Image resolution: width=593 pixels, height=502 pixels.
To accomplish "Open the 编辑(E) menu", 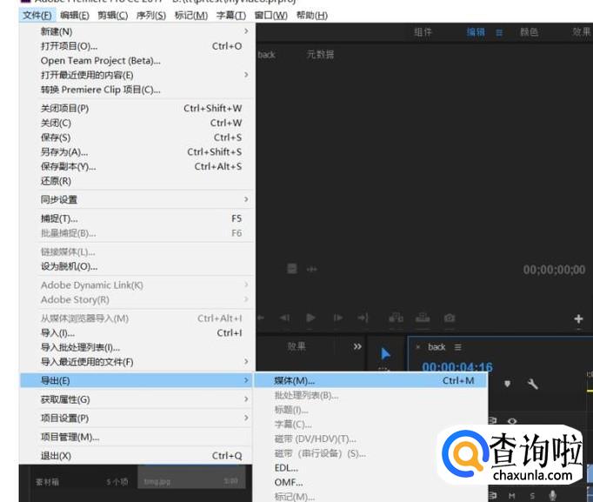I will point(75,16).
